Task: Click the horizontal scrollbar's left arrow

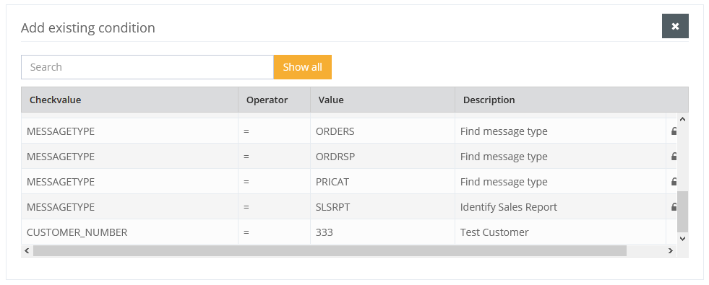Action: 27,250
